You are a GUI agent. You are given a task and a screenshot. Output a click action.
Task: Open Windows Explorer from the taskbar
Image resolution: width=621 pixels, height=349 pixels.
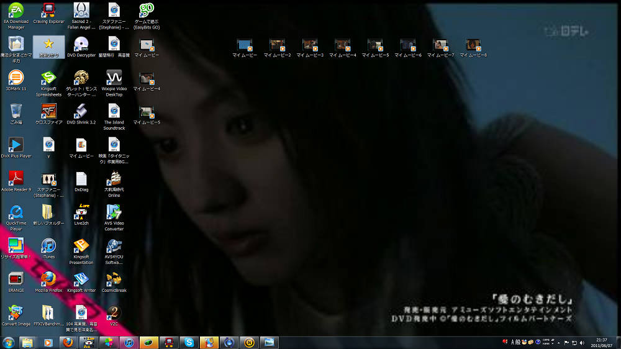click(27, 343)
